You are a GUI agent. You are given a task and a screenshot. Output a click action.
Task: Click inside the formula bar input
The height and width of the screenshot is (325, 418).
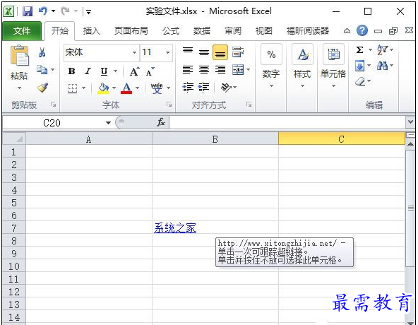coord(287,122)
